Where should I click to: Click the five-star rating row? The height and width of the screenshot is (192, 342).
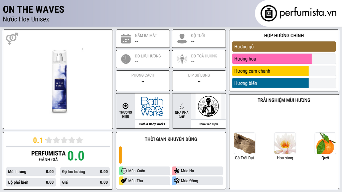pyautogui.click(x=64, y=140)
